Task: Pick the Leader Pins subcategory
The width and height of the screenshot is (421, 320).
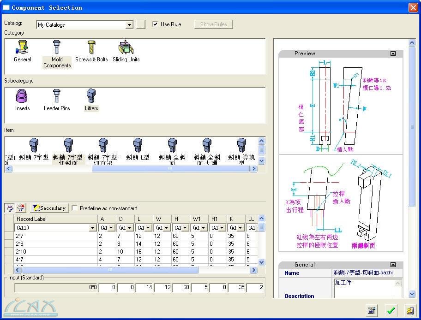Action: click(57, 100)
